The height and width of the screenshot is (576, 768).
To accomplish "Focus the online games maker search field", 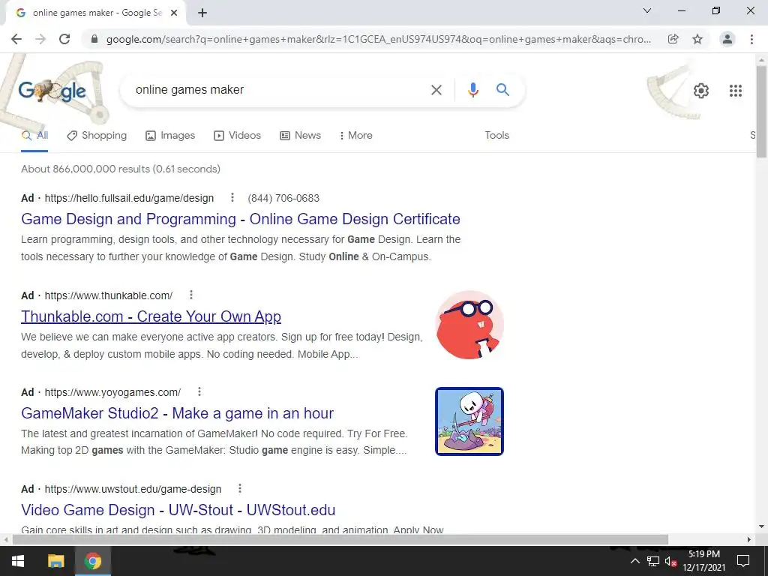I will click(279, 90).
